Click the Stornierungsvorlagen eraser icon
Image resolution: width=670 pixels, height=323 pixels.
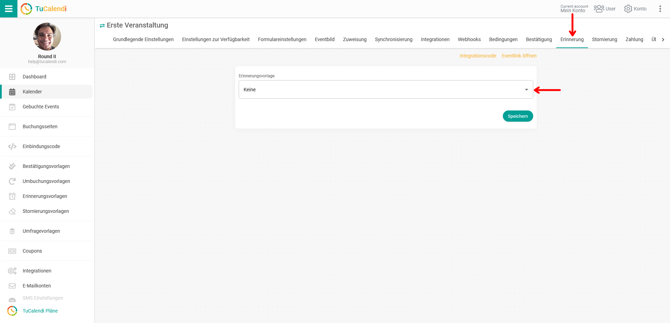click(x=12, y=211)
